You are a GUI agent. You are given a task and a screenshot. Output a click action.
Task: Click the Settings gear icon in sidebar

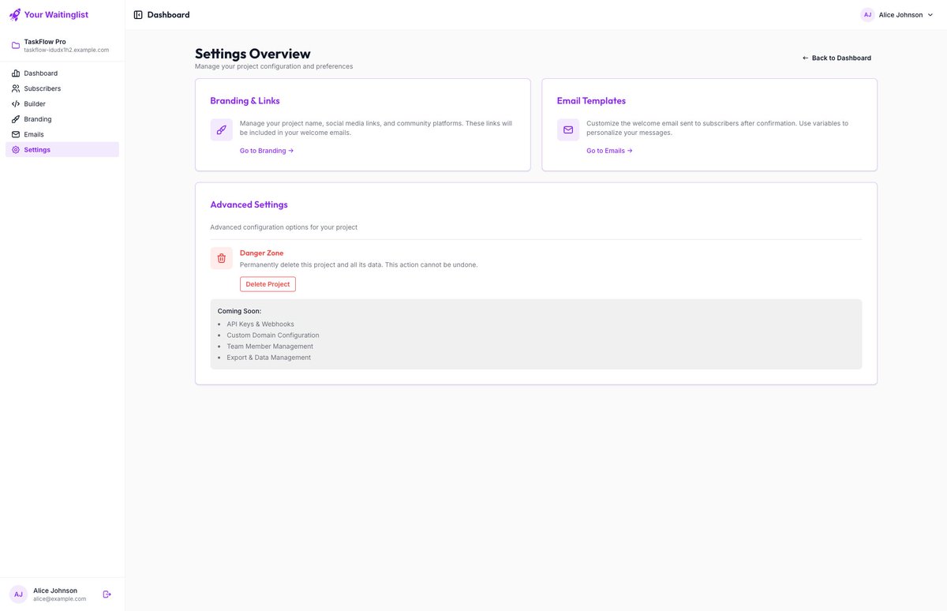[x=16, y=149]
